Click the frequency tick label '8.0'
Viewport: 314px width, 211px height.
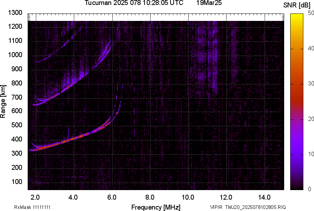click(x=150, y=198)
